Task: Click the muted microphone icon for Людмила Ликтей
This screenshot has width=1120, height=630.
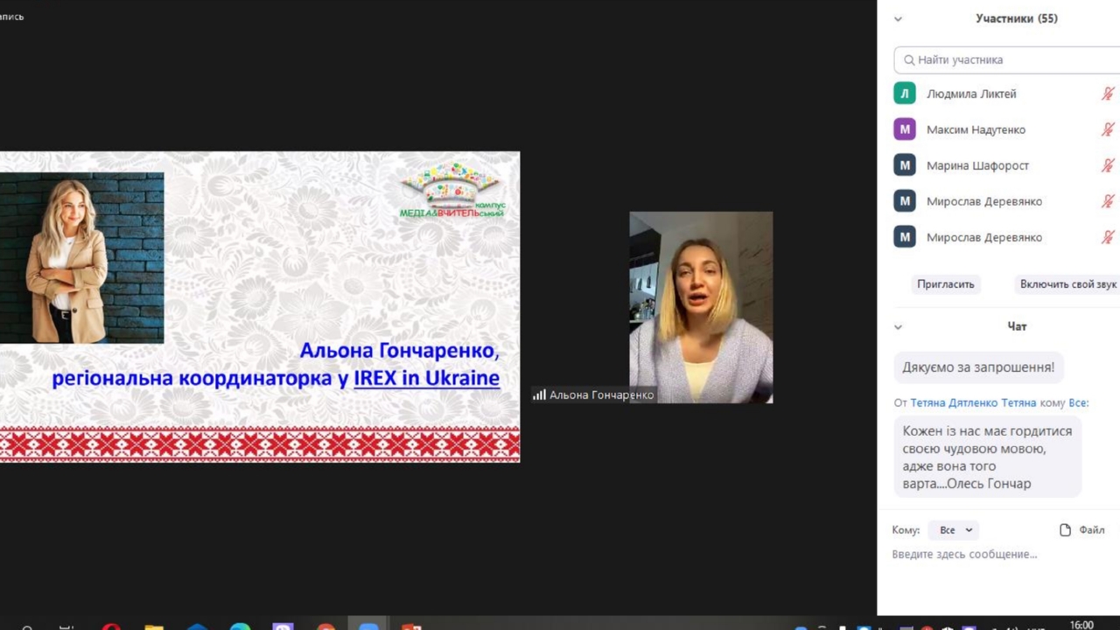Action: tap(1108, 94)
